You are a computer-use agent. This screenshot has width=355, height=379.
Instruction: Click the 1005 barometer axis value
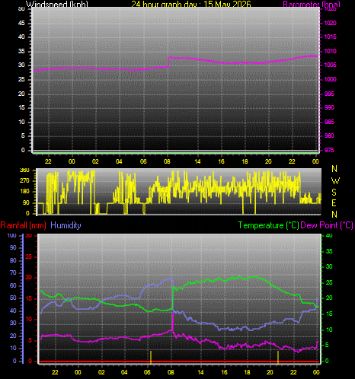(330, 65)
